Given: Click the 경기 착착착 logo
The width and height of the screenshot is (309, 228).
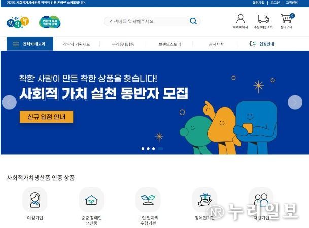Looking at the screenshot, I should (x=18, y=22).
